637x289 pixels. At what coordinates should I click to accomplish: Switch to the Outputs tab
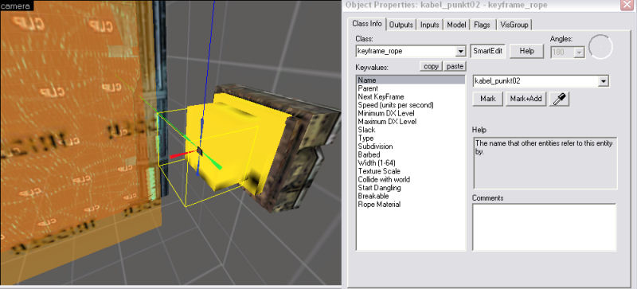pos(401,25)
